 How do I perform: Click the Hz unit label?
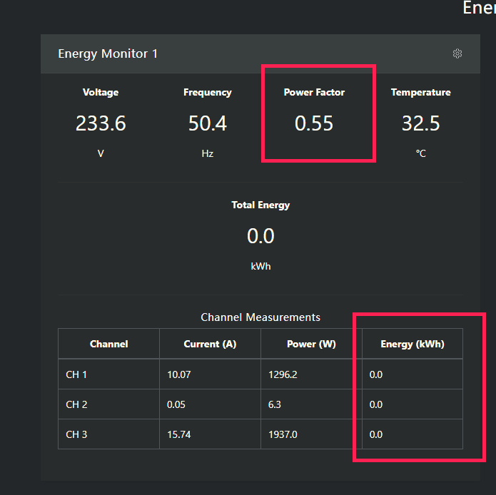point(208,153)
